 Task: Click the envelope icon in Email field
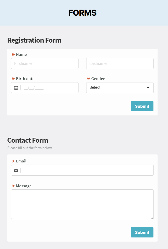coord(16,170)
